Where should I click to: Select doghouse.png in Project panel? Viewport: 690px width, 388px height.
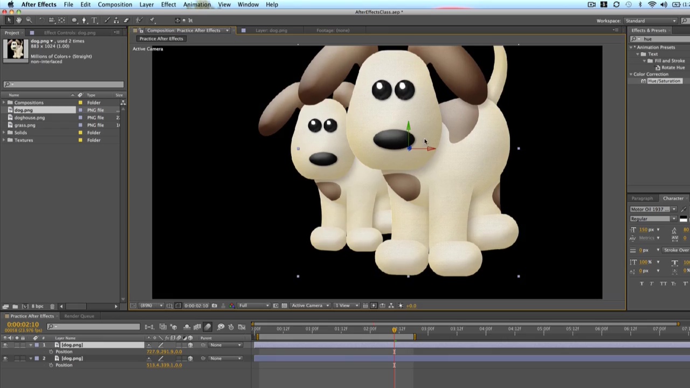click(30, 117)
